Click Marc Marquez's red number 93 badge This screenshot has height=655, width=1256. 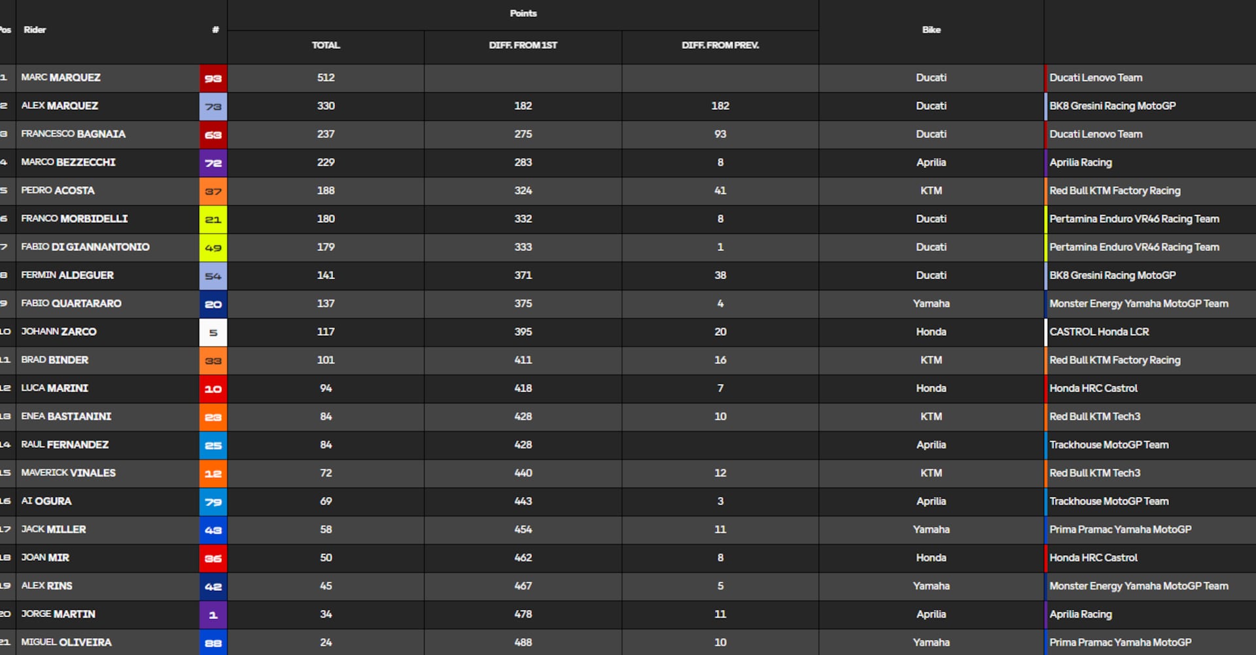pos(213,78)
